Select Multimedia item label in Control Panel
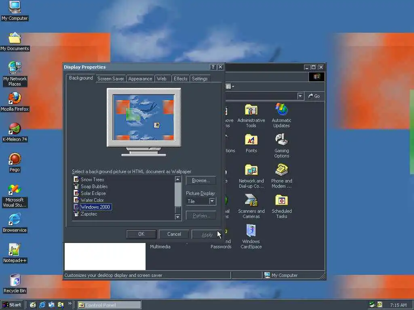 tap(160, 247)
